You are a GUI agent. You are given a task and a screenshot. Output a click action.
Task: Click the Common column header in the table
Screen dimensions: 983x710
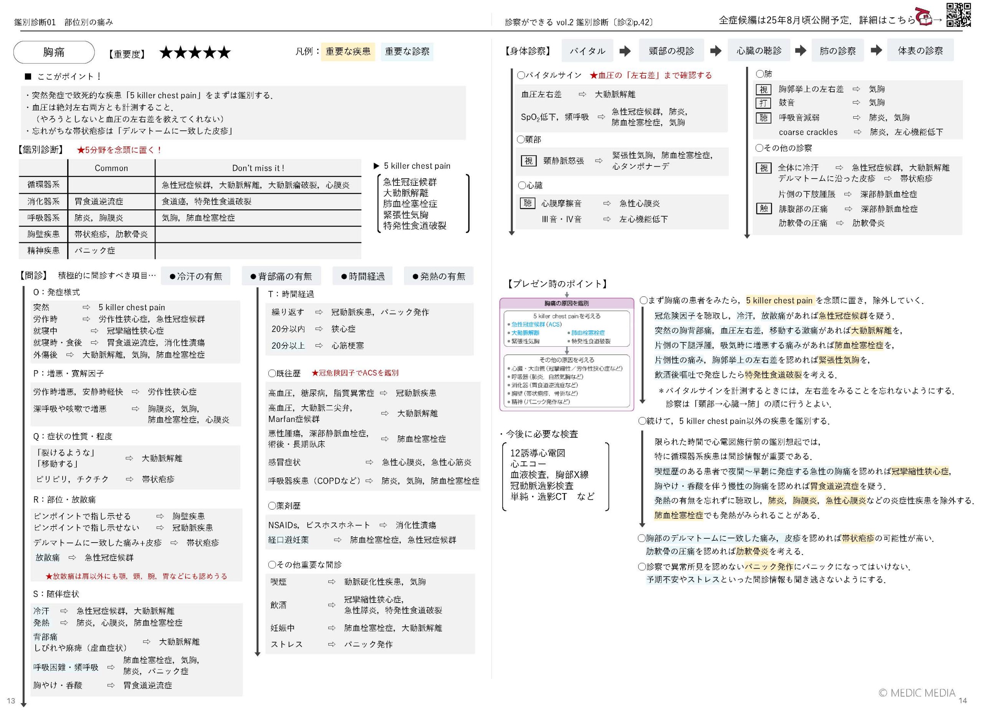(x=111, y=168)
